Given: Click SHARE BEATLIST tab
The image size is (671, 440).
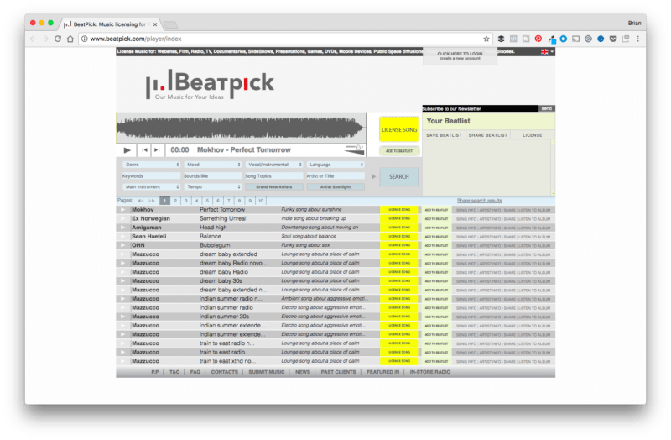Looking at the screenshot, I should [488, 135].
